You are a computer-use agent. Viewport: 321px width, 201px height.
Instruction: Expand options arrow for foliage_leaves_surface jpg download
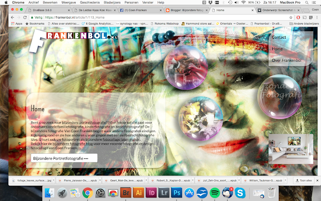click(54, 180)
